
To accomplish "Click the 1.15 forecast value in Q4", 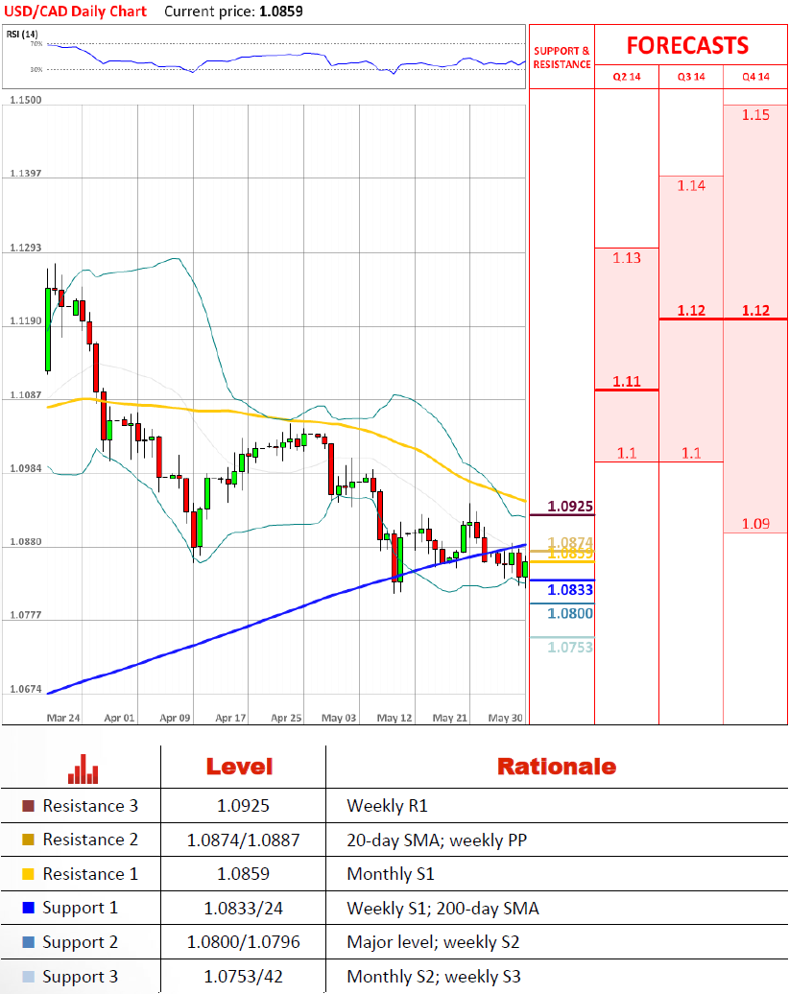I will (756, 115).
